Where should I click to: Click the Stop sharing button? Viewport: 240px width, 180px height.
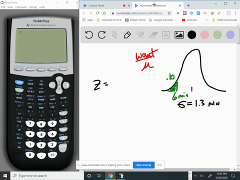point(143,165)
